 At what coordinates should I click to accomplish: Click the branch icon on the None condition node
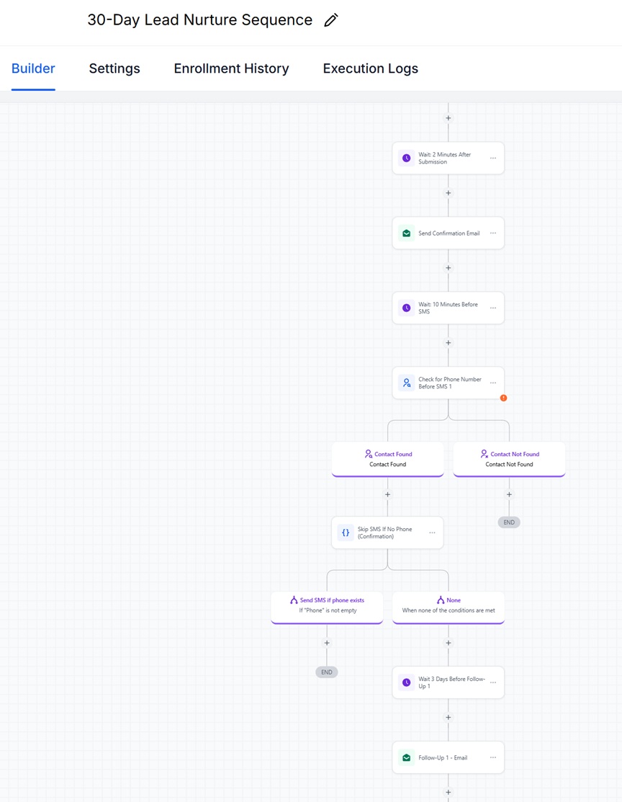(440, 600)
